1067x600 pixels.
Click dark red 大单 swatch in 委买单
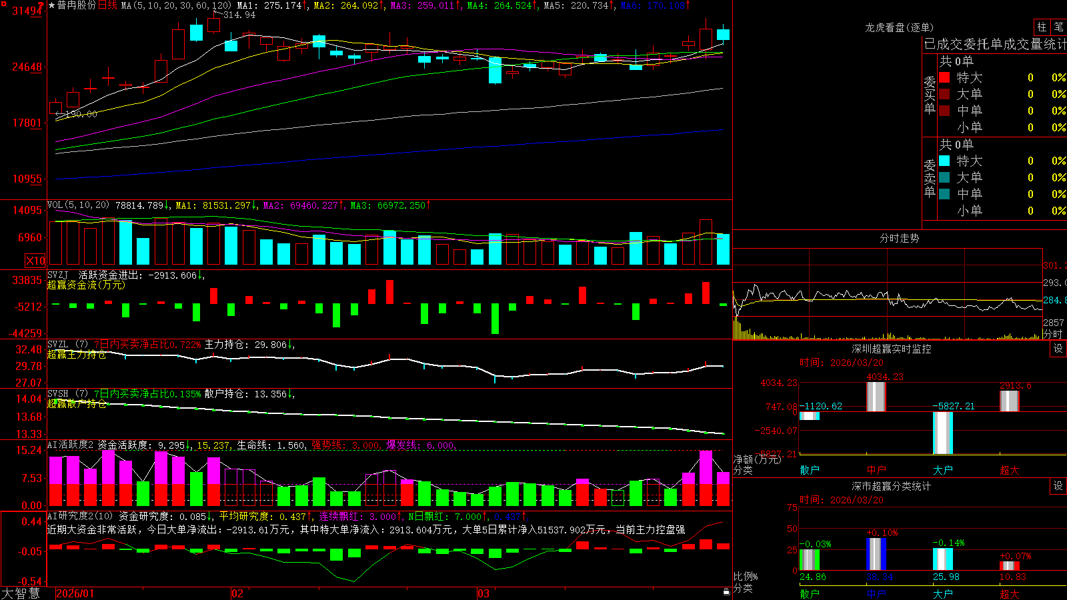tap(944, 94)
